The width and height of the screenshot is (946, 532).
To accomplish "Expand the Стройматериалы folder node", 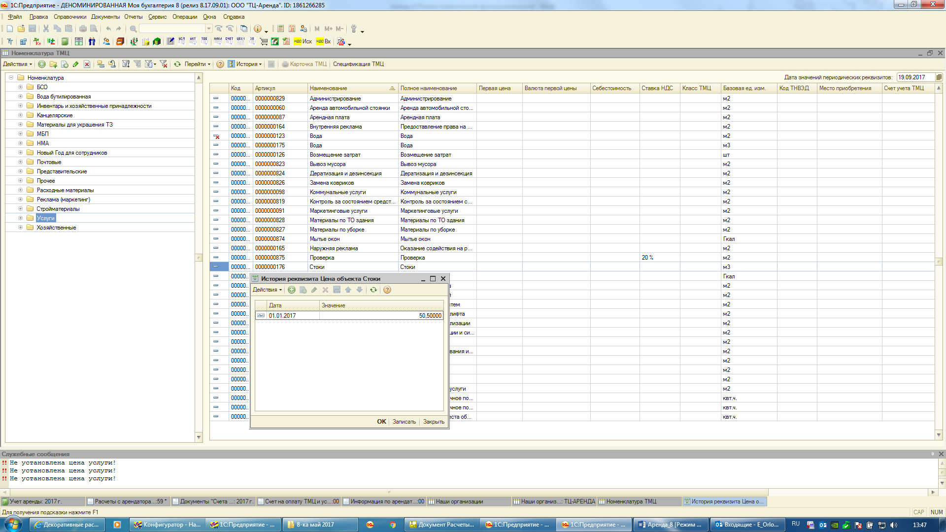I will (x=20, y=209).
